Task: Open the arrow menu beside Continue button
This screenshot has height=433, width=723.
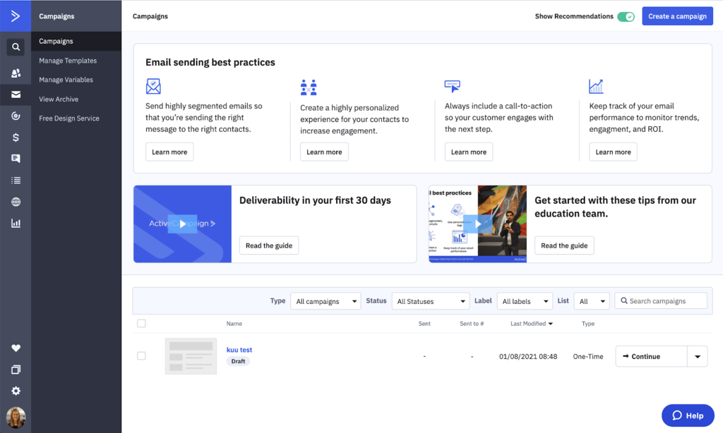Action: [698, 357]
